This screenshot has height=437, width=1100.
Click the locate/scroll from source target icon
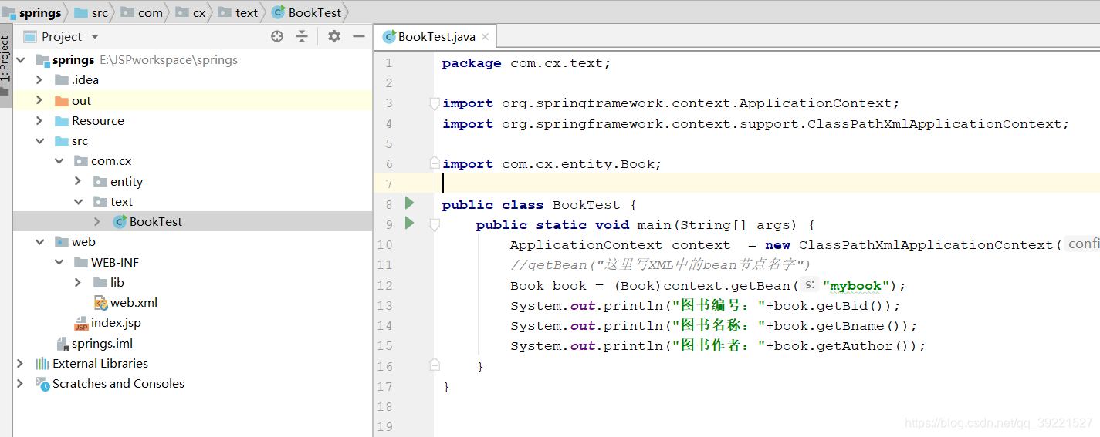coord(277,36)
